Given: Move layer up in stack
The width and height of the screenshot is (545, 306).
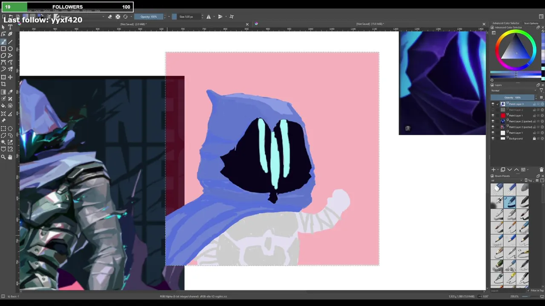Looking at the screenshot, I should pos(516,170).
